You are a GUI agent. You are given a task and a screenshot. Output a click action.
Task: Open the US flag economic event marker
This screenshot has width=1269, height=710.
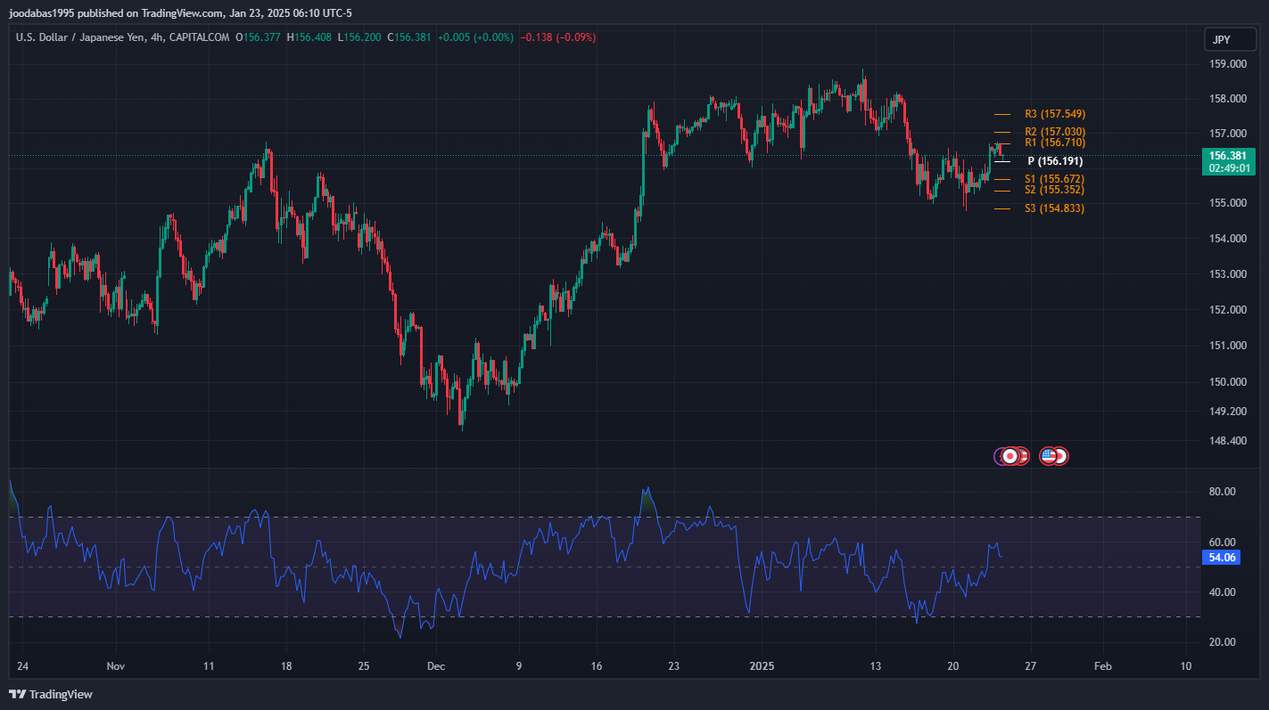point(1049,456)
